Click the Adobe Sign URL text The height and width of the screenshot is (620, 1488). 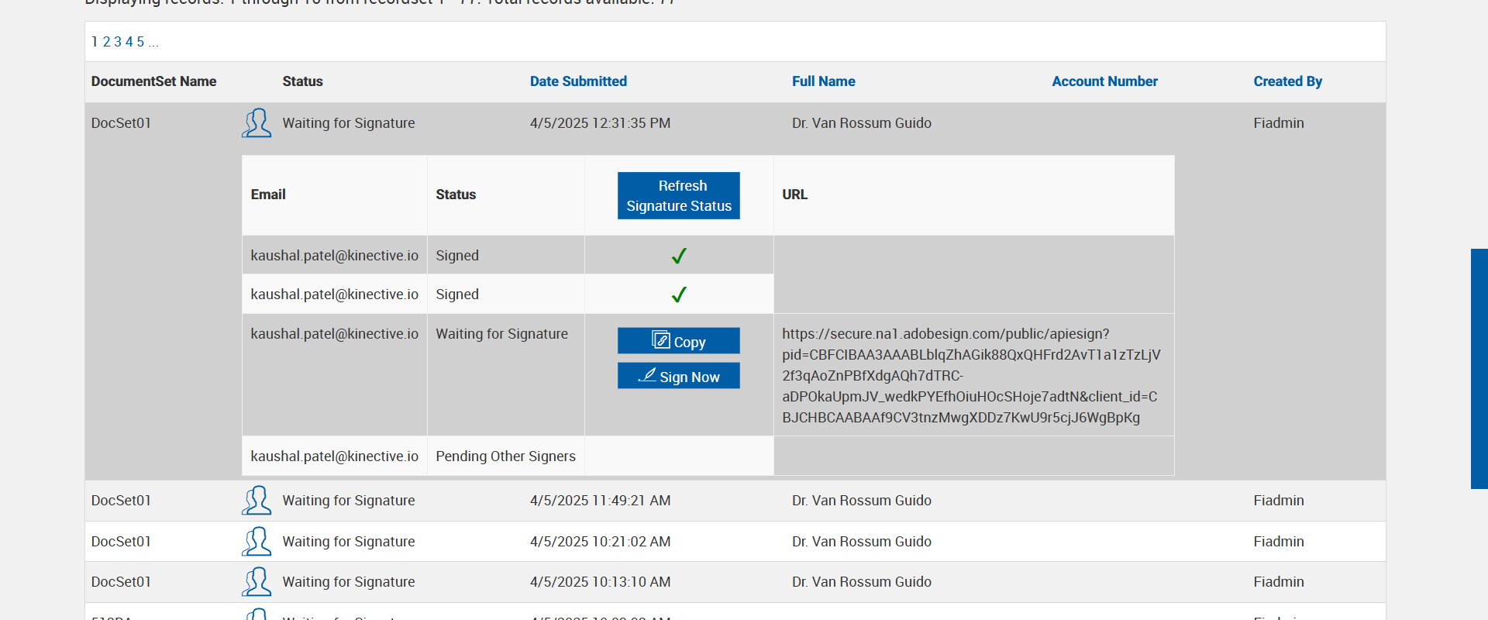coord(970,376)
